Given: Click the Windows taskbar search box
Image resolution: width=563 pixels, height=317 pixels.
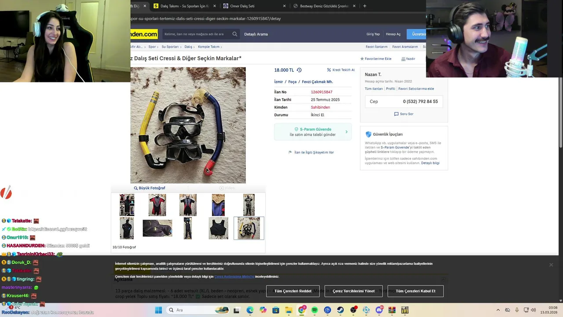Looking at the screenshot, I should (198, 310).
